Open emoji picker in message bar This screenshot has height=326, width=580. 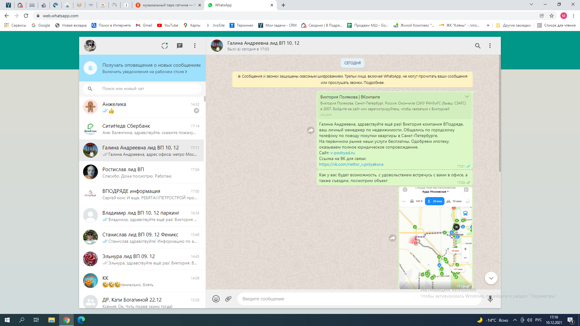pos(216,299)
